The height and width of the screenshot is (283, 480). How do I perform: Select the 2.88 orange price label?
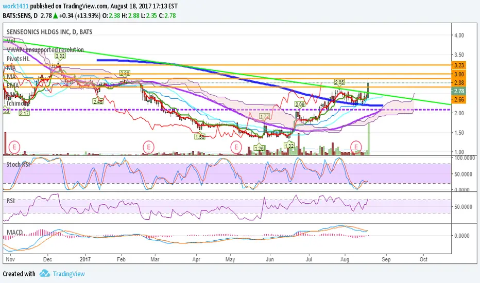click(x=459, y=83)
